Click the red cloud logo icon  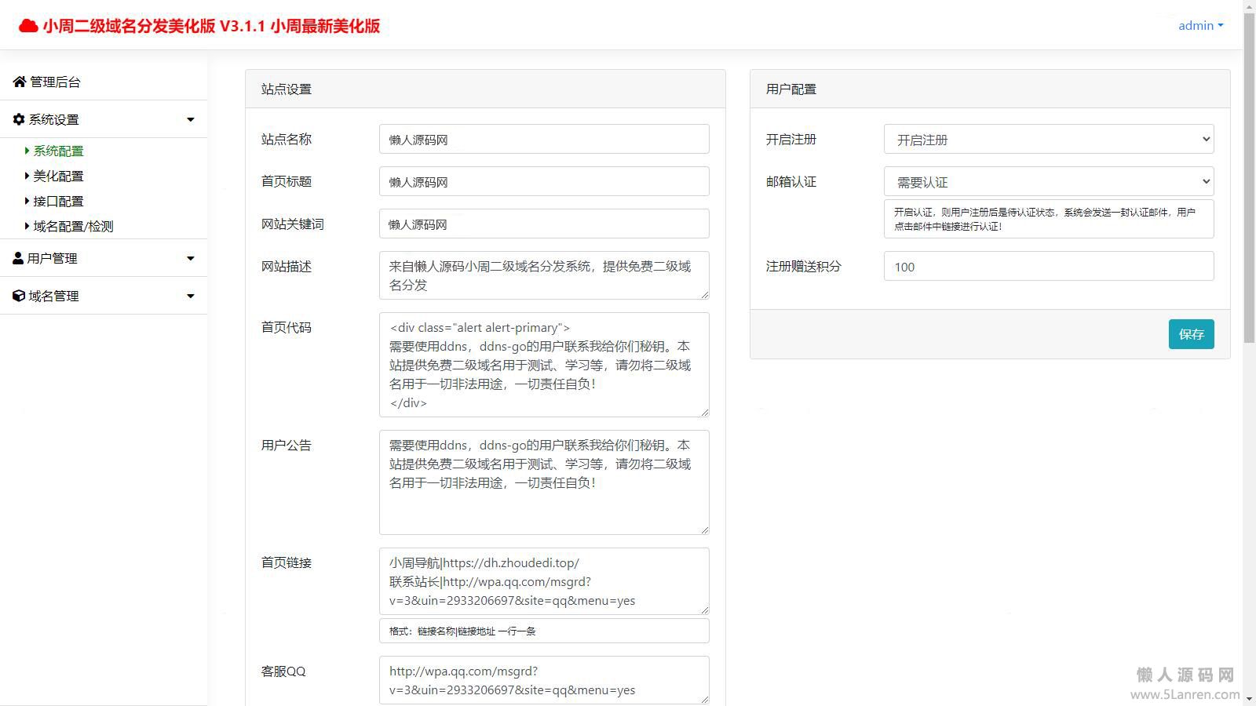click(x=28, y=26)
